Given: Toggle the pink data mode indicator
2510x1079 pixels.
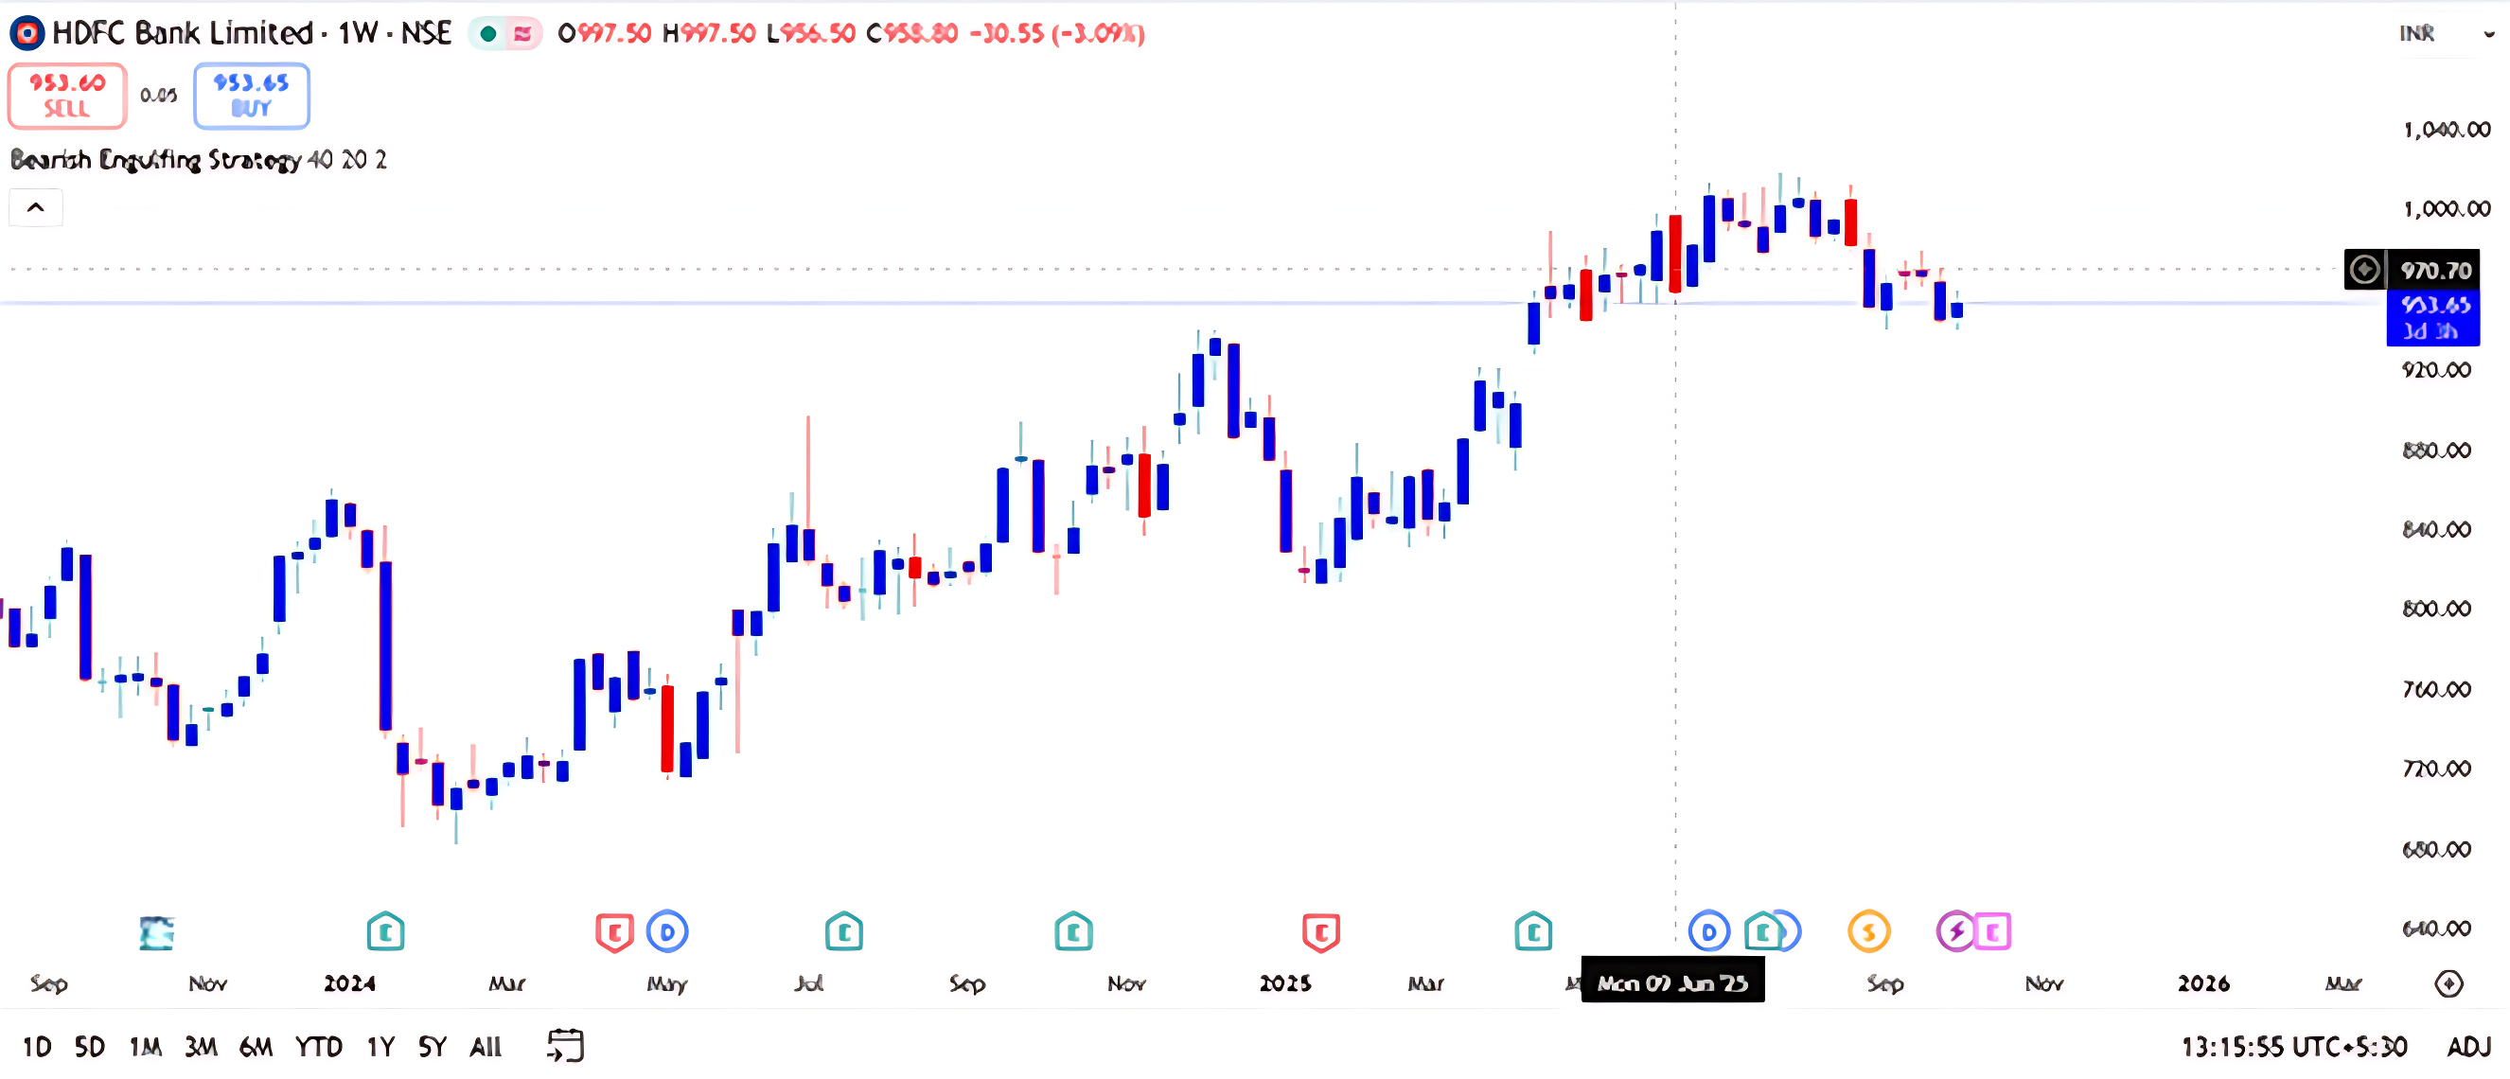Looking at the screenshot, I should 523,34.
